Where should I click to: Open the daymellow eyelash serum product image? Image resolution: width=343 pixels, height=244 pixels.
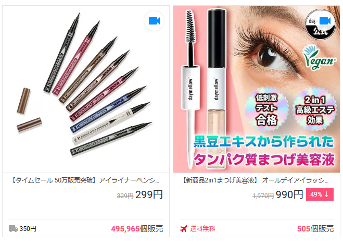tap(257, 89)
